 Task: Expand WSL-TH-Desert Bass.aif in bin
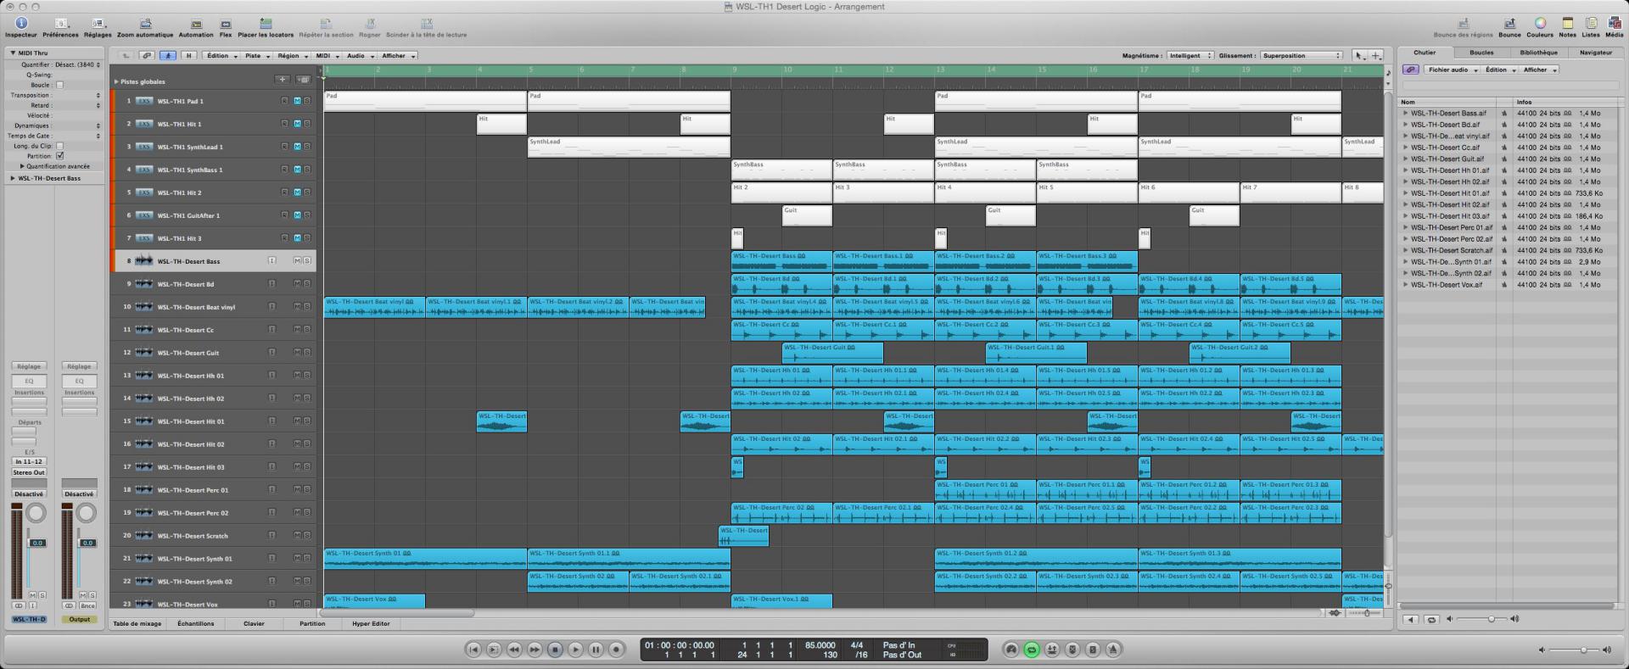1405,113
